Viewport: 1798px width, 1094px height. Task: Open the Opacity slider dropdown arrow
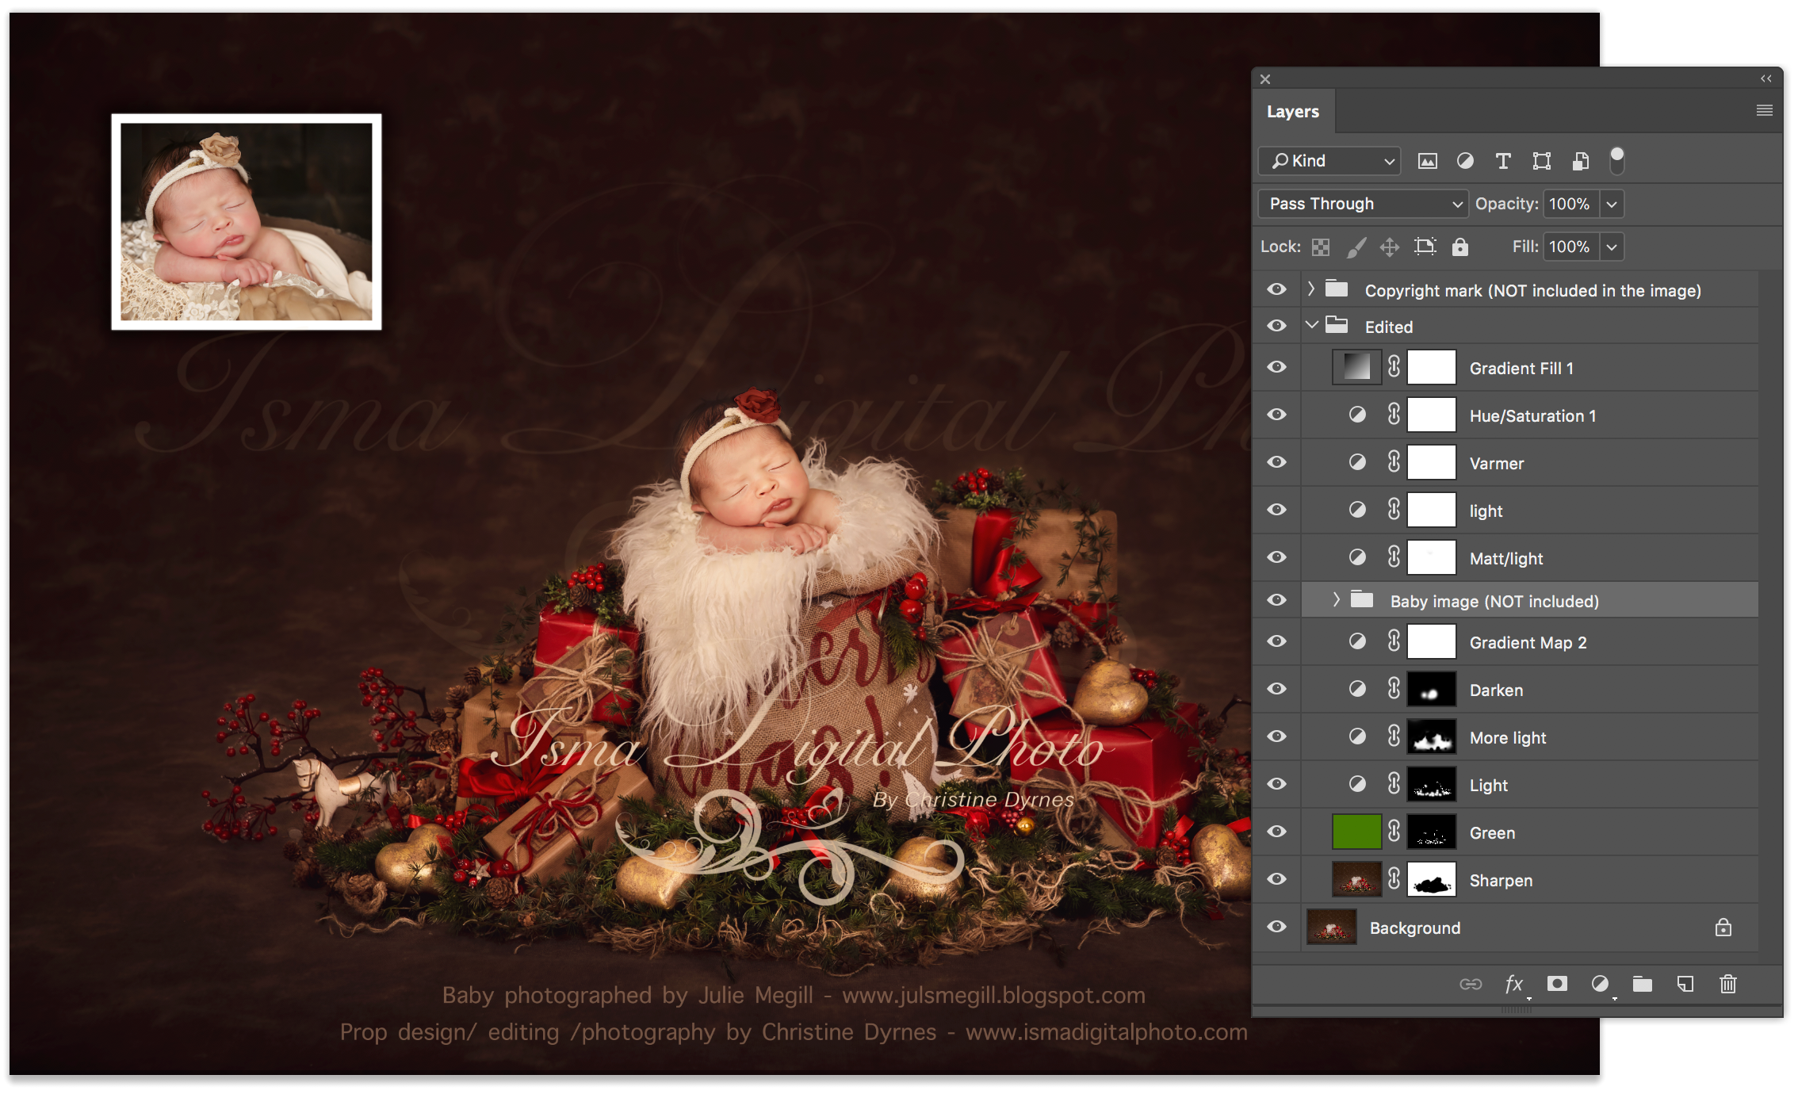[x=1612, y=204]
